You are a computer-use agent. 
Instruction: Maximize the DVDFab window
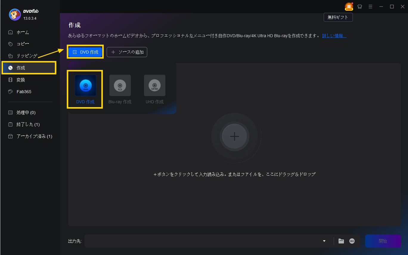pyautogui.click(x=392, y=7)
